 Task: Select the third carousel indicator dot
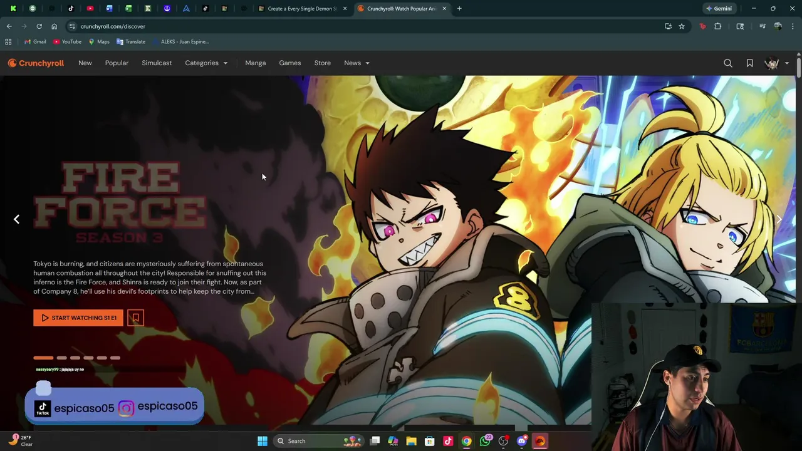click(75, 358)
